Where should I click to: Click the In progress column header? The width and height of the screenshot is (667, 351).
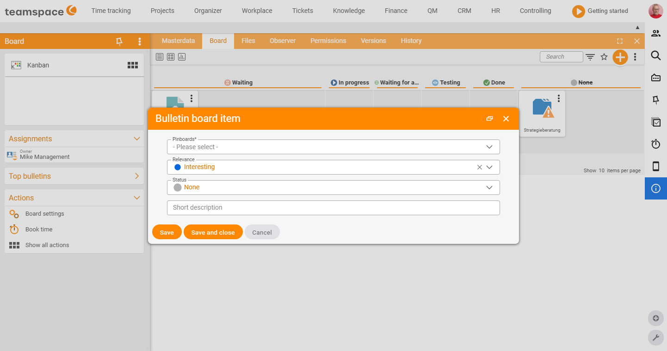point(349,83)
